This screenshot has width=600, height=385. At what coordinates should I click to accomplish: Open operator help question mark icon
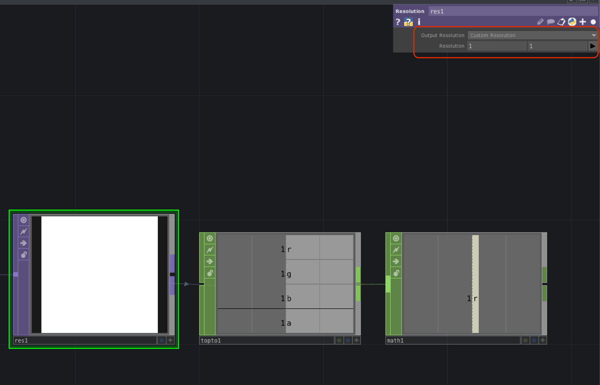398,22
